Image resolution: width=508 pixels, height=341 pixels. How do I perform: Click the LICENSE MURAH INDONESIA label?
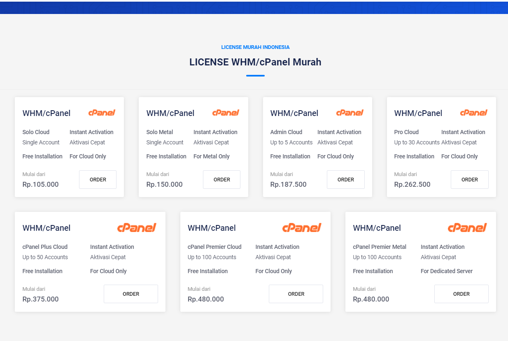point(255,47)
